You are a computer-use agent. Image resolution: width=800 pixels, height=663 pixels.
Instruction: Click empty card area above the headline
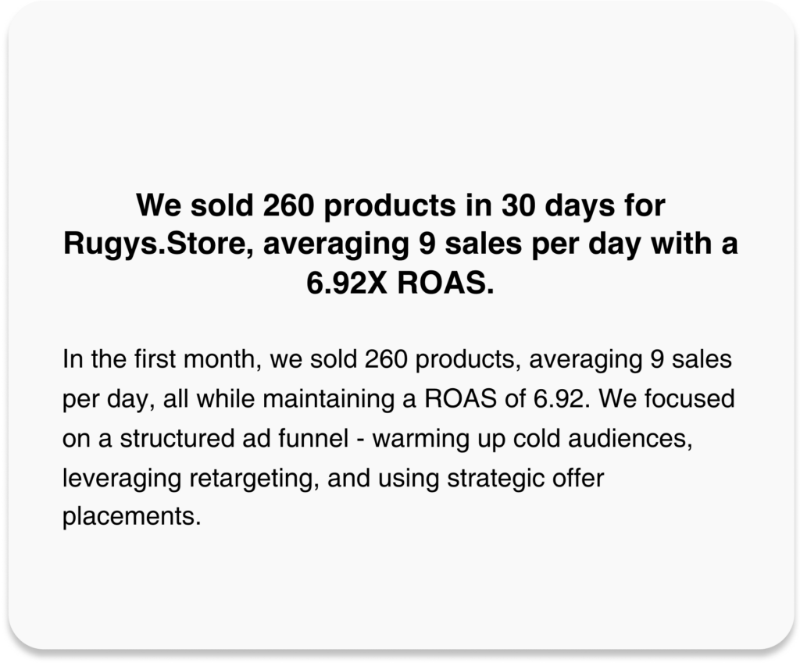tap(401, 97)
